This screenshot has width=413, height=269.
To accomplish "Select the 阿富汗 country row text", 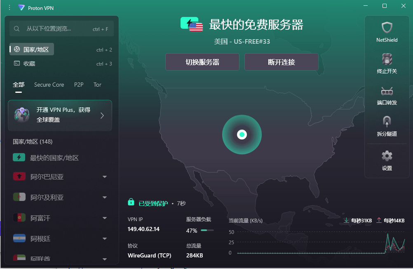I will pyautogui.click(x=40, y=218).
